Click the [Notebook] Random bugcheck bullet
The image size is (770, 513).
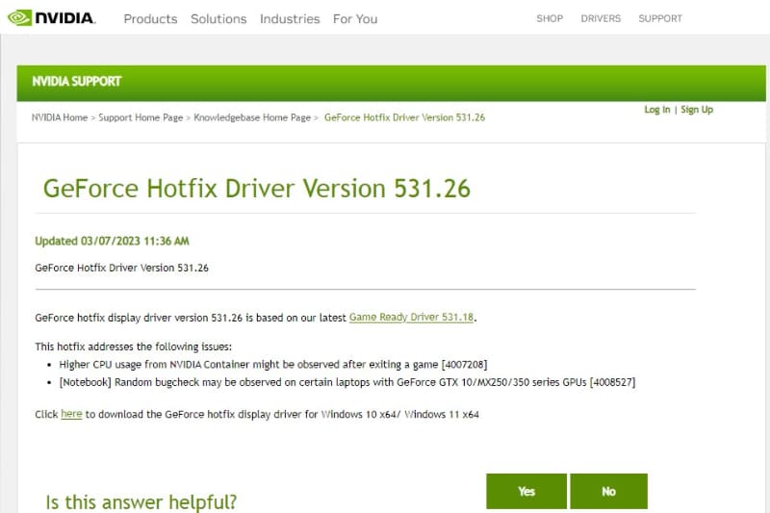347,382
